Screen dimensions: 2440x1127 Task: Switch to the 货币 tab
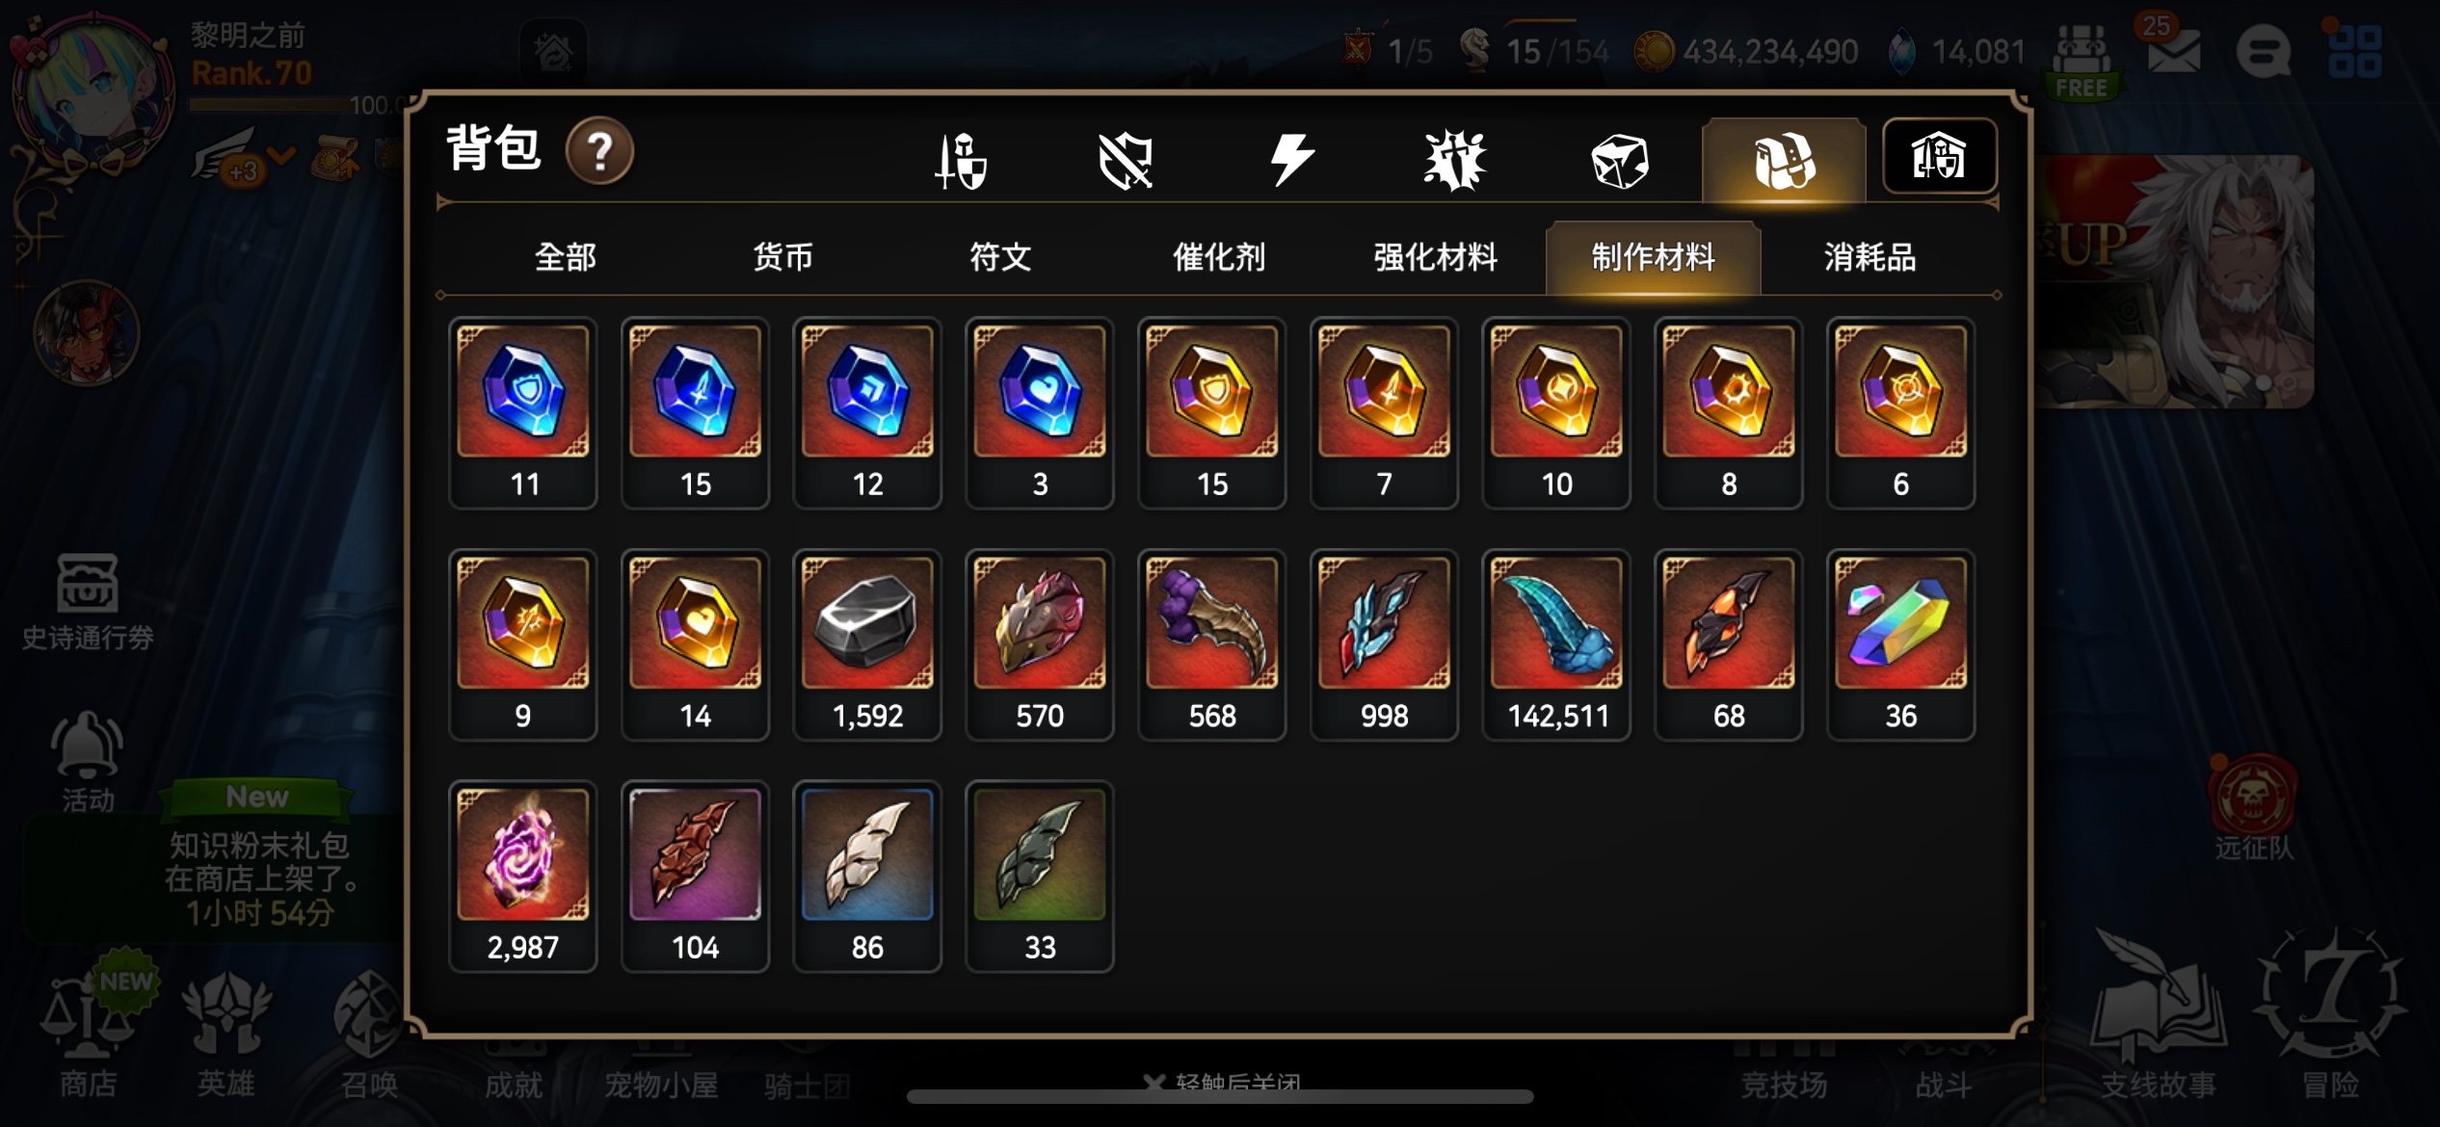[x=782, y=257]
